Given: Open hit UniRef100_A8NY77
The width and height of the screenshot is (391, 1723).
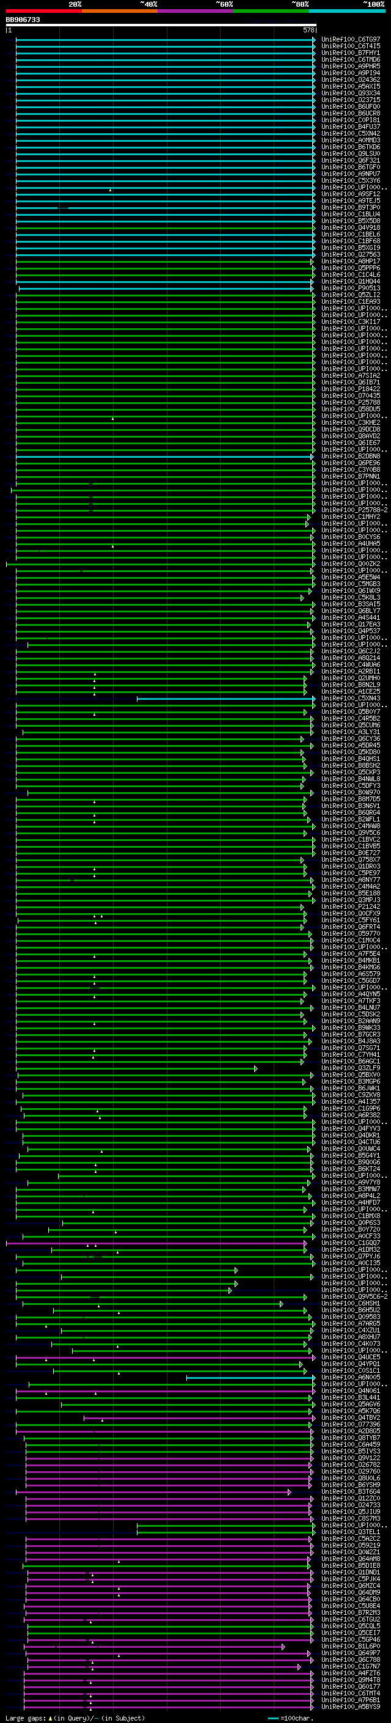Looking at the screenshot, I should point(350,880).
